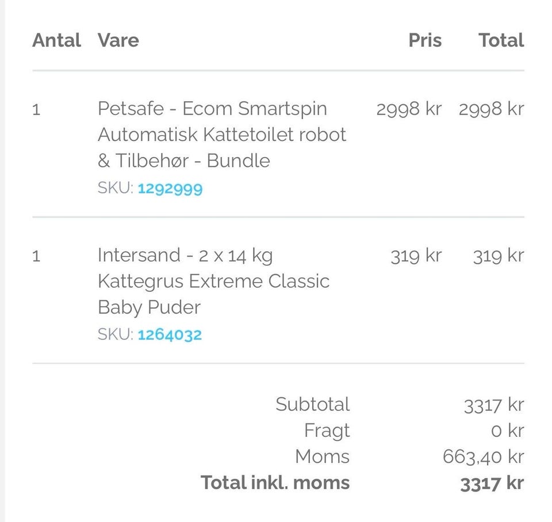
Task: Click the 0 kr shipping amount
Action: click(507, 430)
